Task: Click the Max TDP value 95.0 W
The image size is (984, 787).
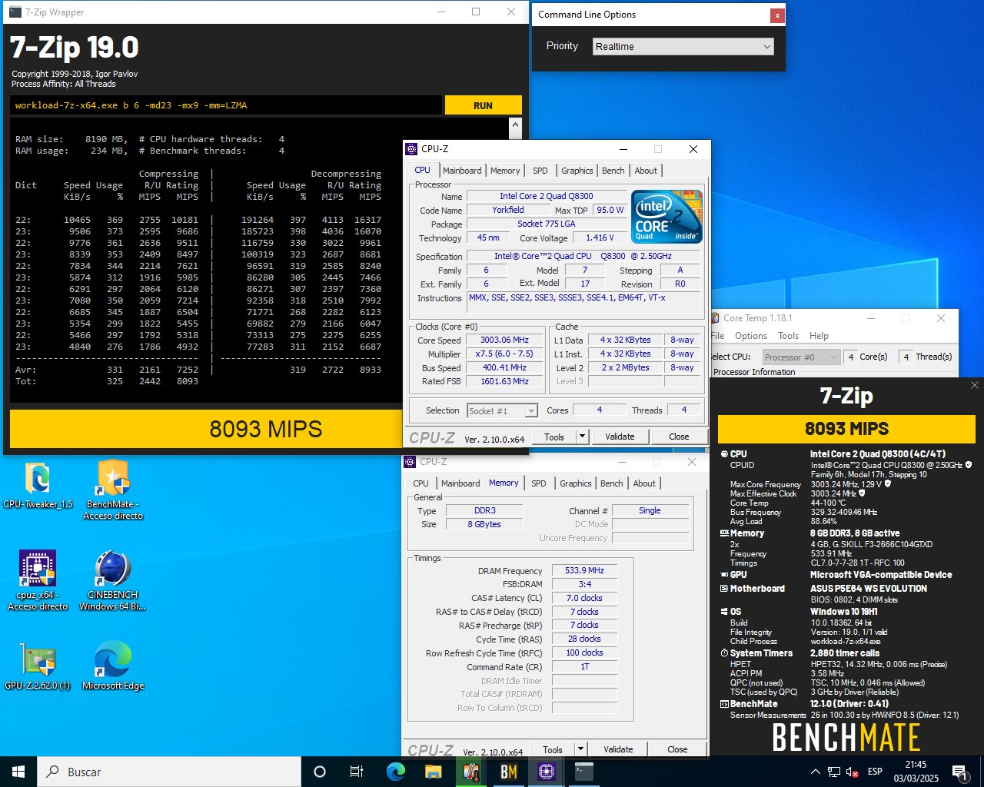Action: tap(610, 210)
